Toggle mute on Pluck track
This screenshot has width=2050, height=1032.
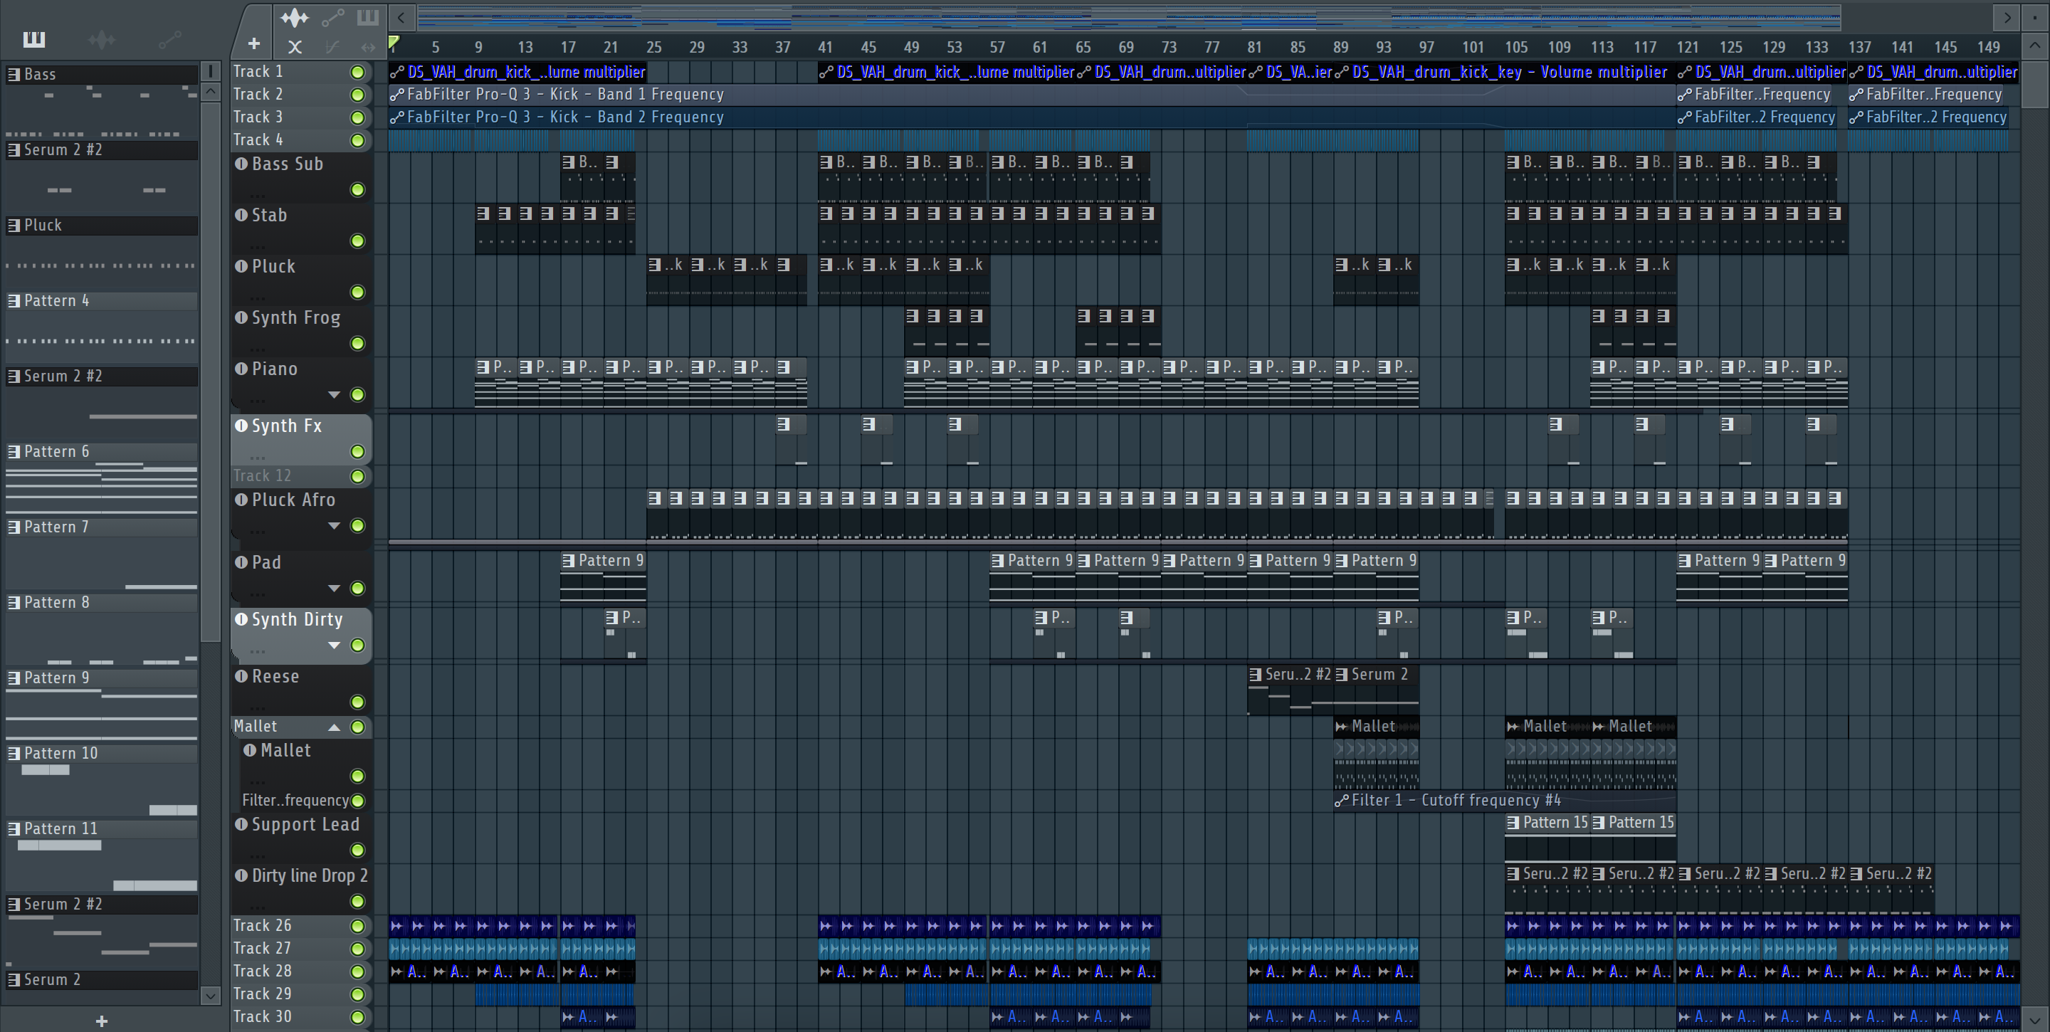pos(358,292)
